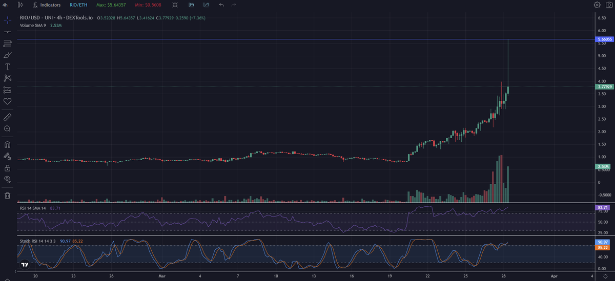Switch pair to RIO/ETH

[x=78, y=5]
